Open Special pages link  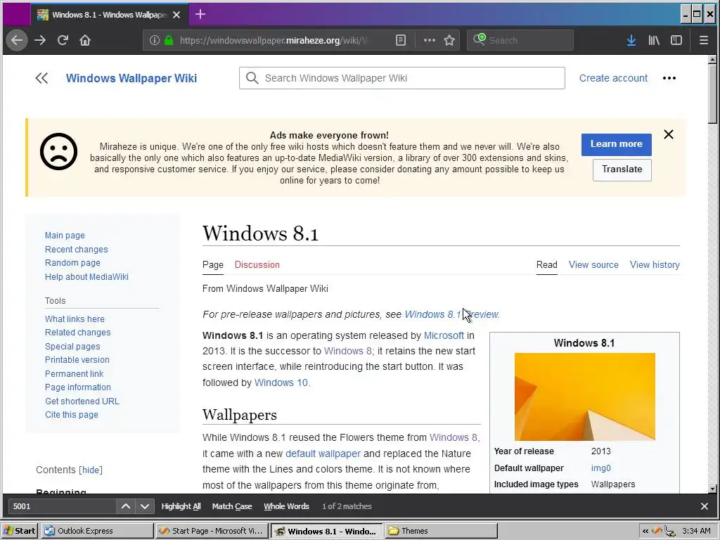coord(72,347)
